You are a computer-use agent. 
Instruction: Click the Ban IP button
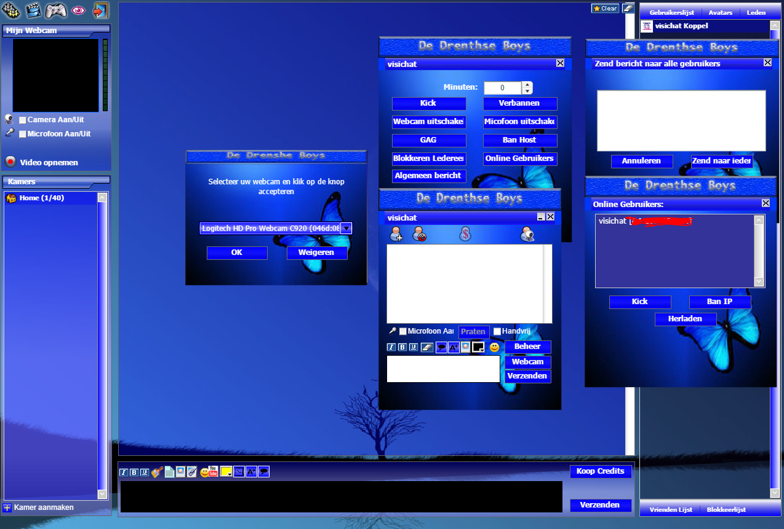point(720,302)
